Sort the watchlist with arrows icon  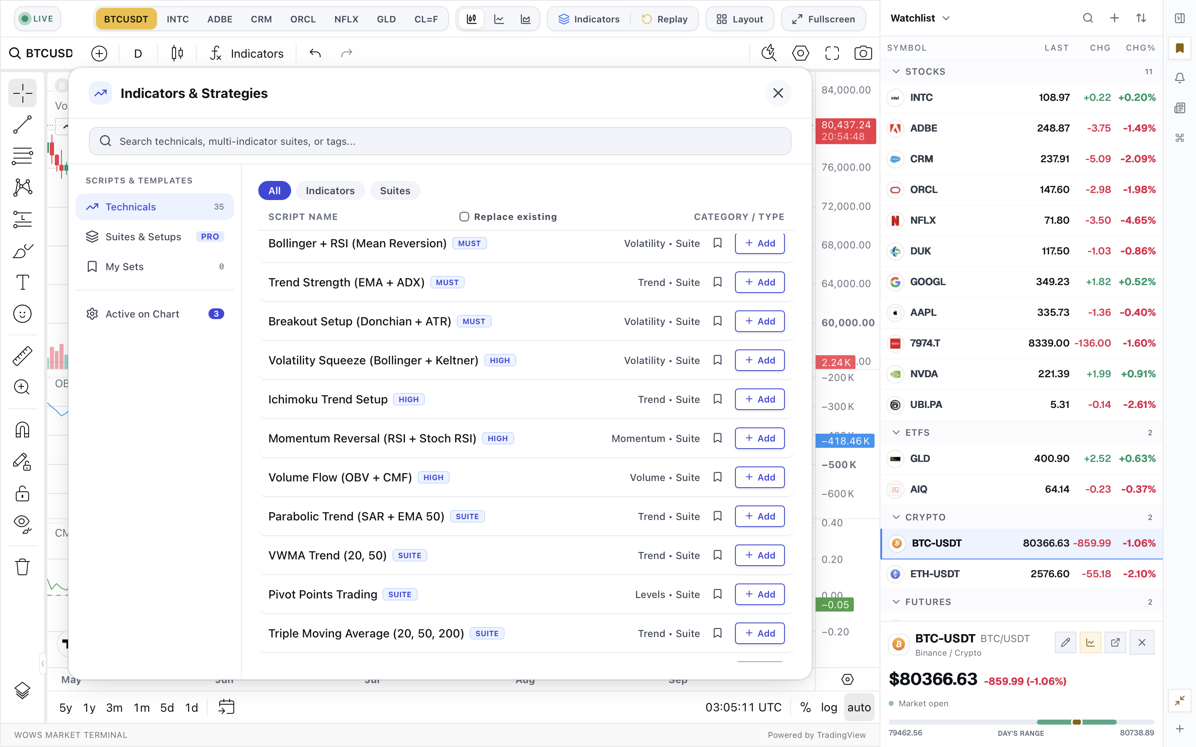(x=1141, y=18)
